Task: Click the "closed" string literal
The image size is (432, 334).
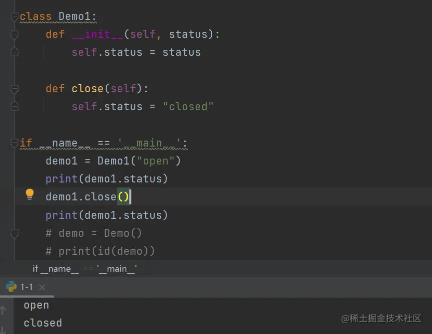Action: coord(188,107)
